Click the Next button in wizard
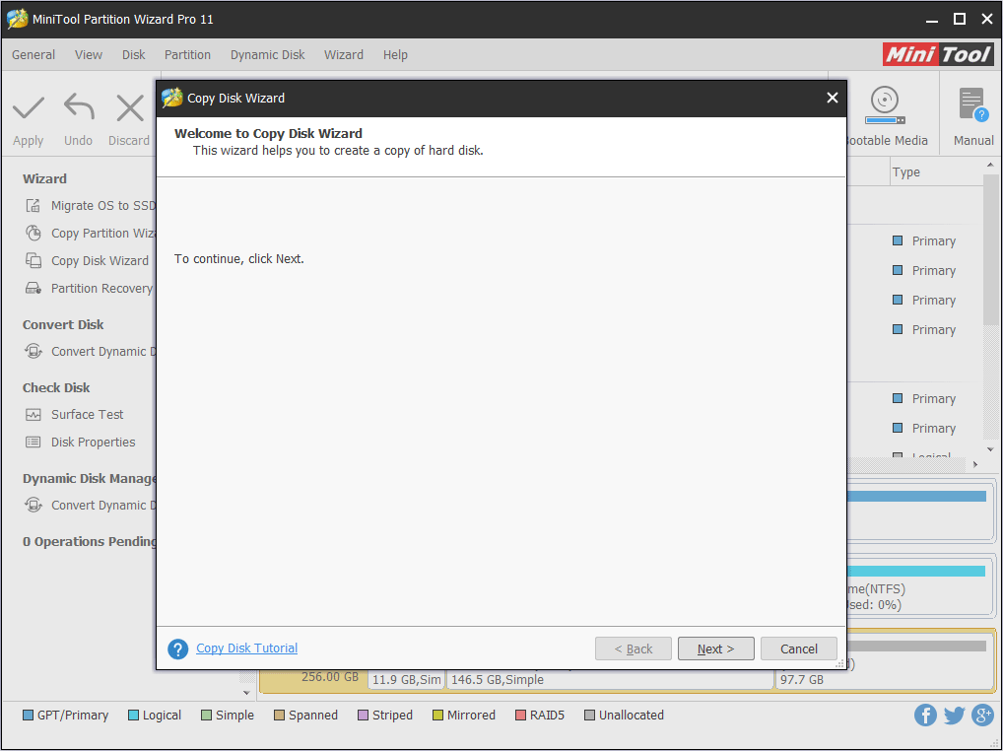The width and height of the screenshot is (1003, 751). pos(715,649)
